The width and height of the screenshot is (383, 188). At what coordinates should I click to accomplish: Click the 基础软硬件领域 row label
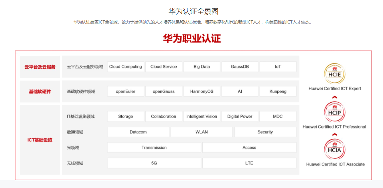(81, 92)
